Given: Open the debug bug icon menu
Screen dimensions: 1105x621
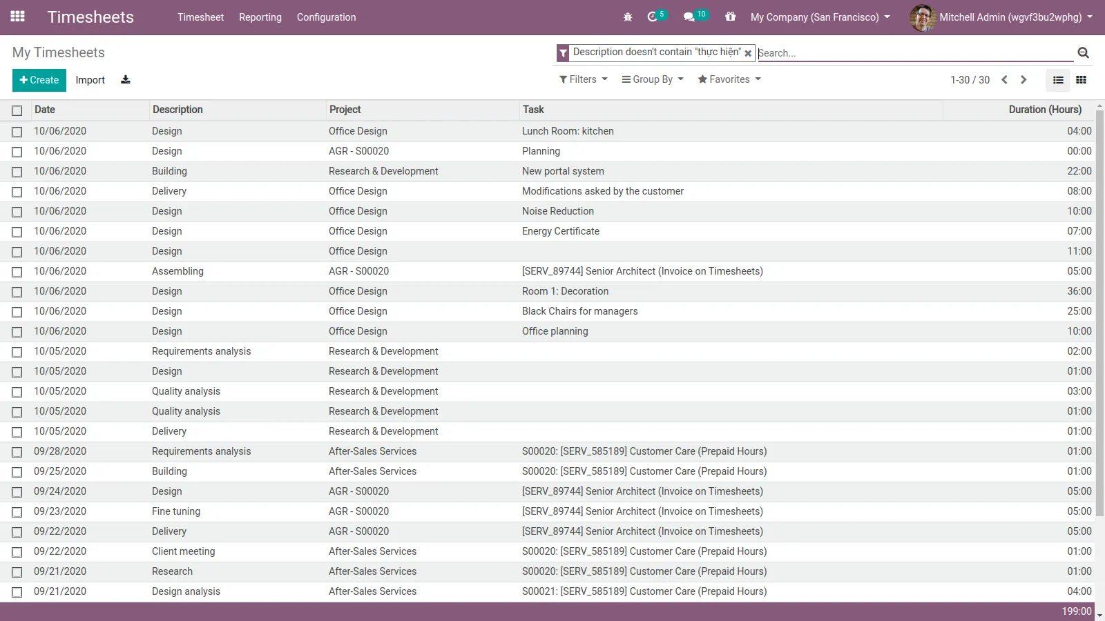Looking at the screenshot, I should 628,17.
